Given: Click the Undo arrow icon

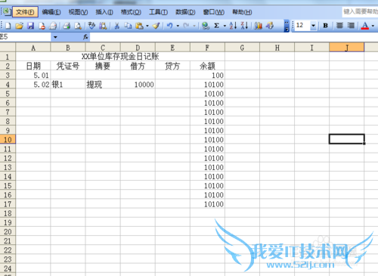Looking at the screenshot, I should 170,26.
